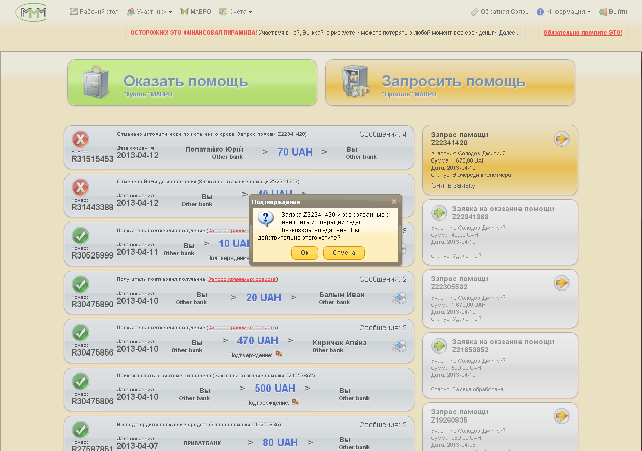Screen dimensions: 642x451
Task: Click the Оказать помощь button
Action: point(192,83)
